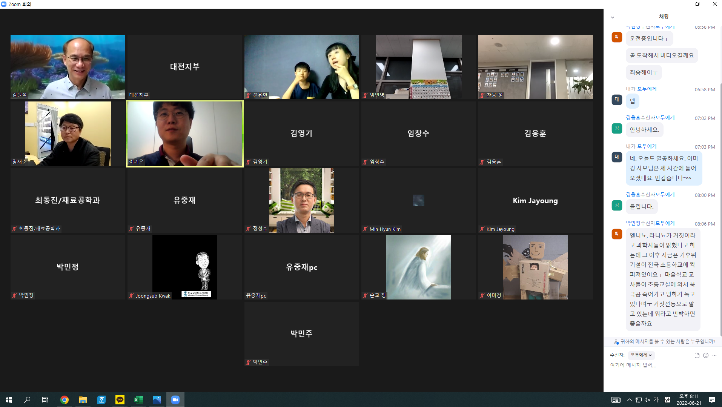Click the muted mic icon beside 박민주's name label
Viewport: 722px width, 407px height.
[248, 362]
